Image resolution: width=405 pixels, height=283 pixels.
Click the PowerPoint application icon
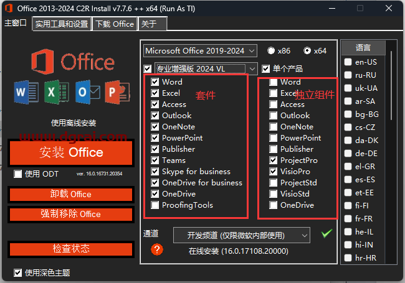tap(117, 92)
